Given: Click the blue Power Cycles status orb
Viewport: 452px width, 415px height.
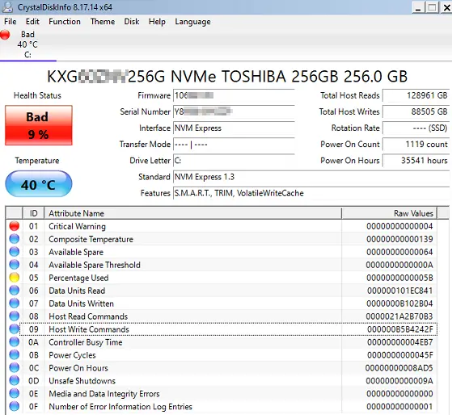Looking at the screenshot, I should coord(14,355).
